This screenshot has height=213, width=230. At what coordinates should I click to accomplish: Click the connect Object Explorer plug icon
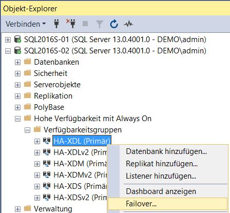click(x=56, y=24)
